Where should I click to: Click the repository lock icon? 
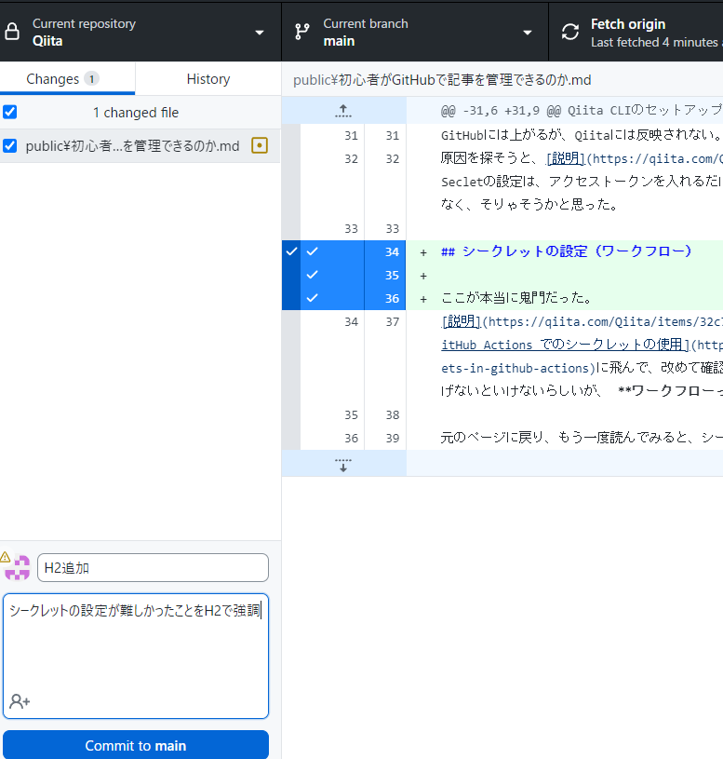(12, 32)
